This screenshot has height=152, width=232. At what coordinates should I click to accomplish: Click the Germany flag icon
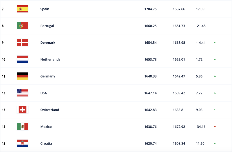[22, 76]
